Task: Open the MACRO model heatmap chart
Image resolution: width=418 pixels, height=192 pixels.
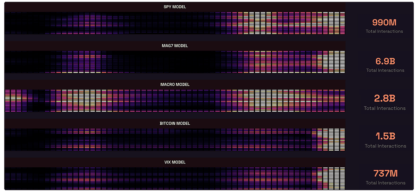Action: click(175, 101)
